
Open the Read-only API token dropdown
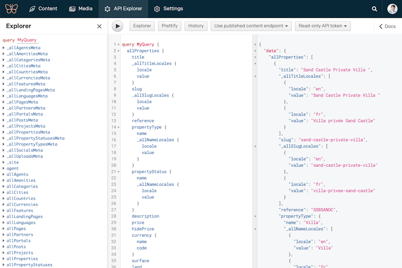point(322,26)
